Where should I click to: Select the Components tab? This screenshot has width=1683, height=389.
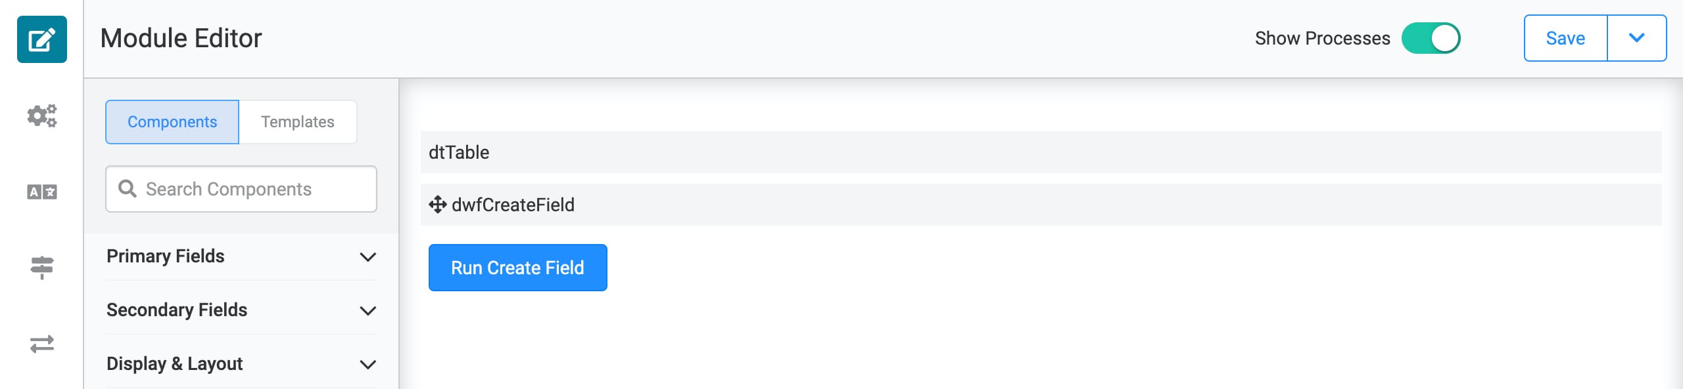[172, 122]
